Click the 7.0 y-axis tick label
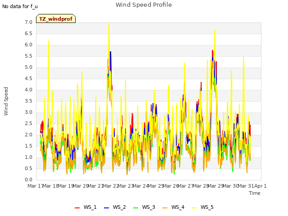The width and height of the screenshot is (288, 216). click(x=28, y=22)
